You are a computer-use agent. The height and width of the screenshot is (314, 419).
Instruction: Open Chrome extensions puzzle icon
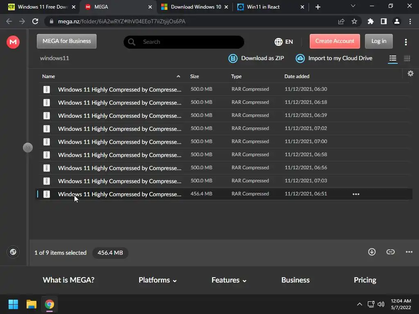coord(370,21)
